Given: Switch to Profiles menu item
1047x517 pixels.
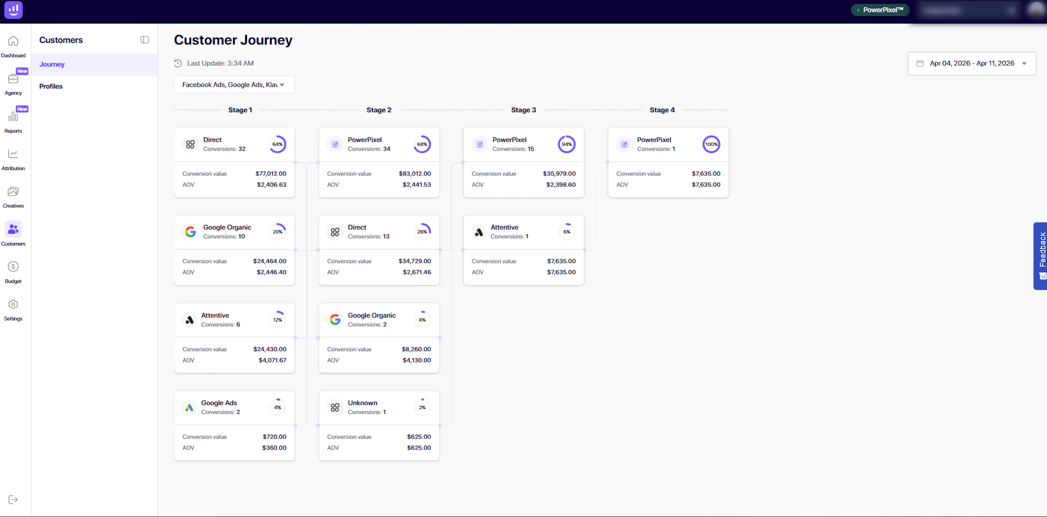Looking at the screenshot, I should (x=51, y=86).
